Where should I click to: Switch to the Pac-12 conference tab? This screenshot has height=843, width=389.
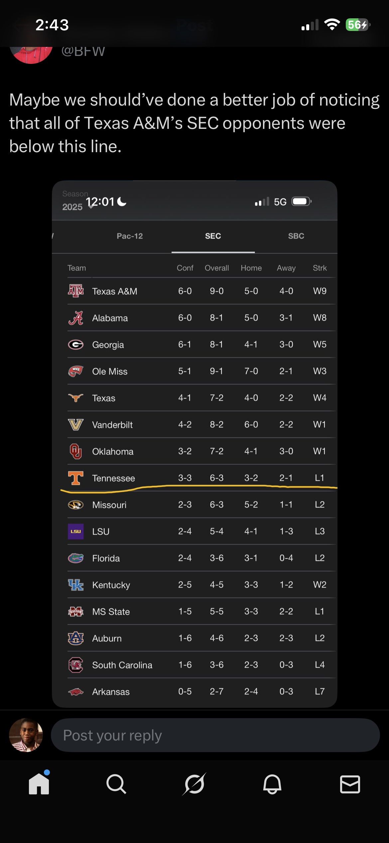tap(130, 236)
